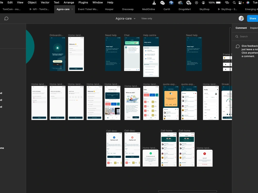
Task: Open the View menu
Action: pos(20,3)
